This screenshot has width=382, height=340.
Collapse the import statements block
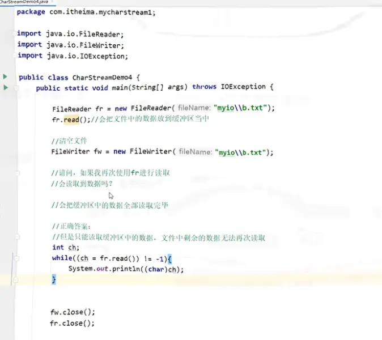click(15, 33)
